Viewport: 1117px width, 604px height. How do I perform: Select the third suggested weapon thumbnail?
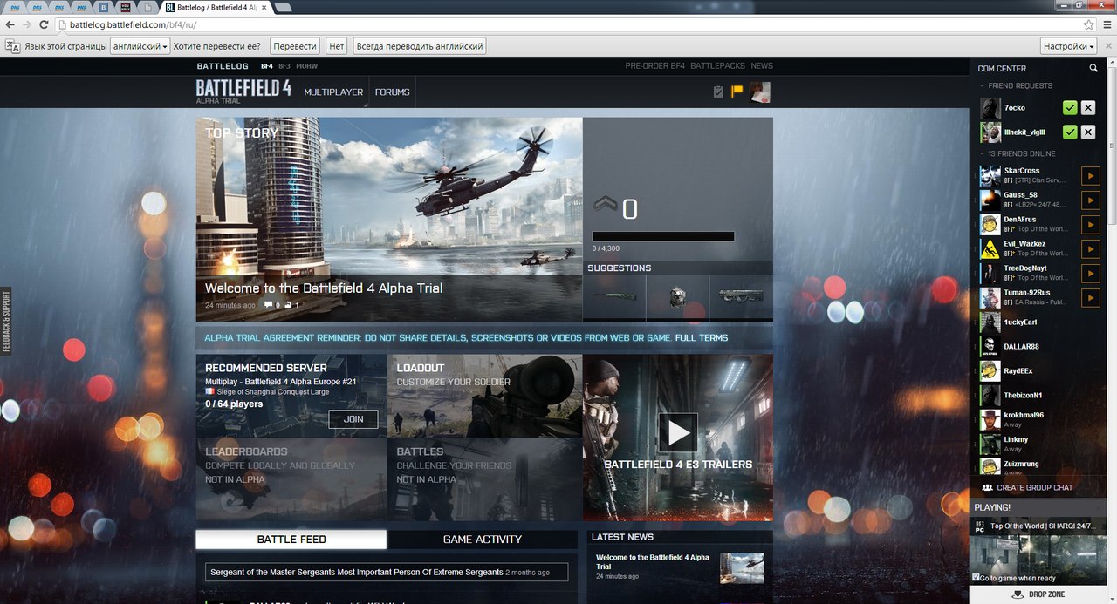pos(741,296)
